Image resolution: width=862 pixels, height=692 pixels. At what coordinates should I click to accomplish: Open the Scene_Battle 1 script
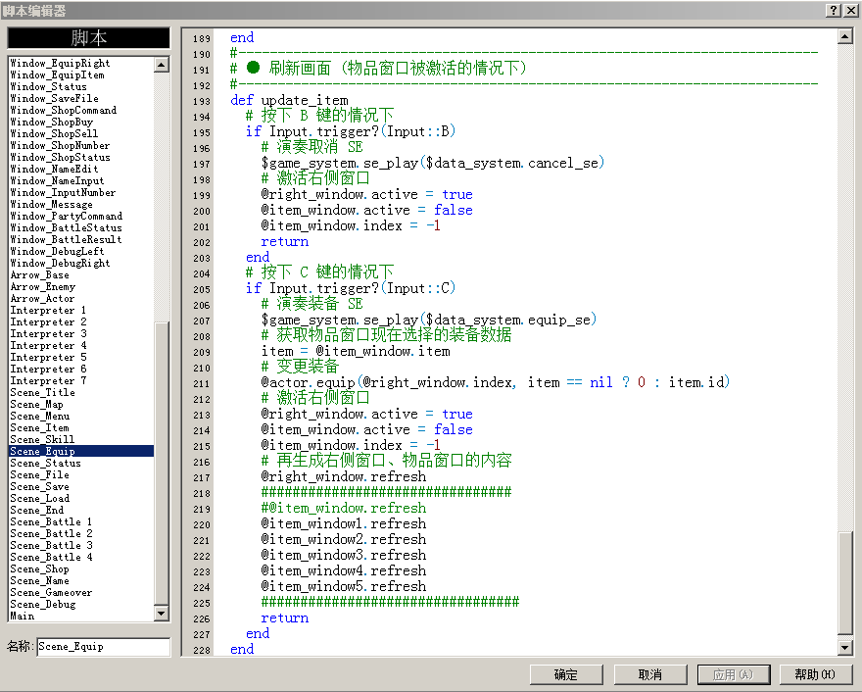point(80,522)
